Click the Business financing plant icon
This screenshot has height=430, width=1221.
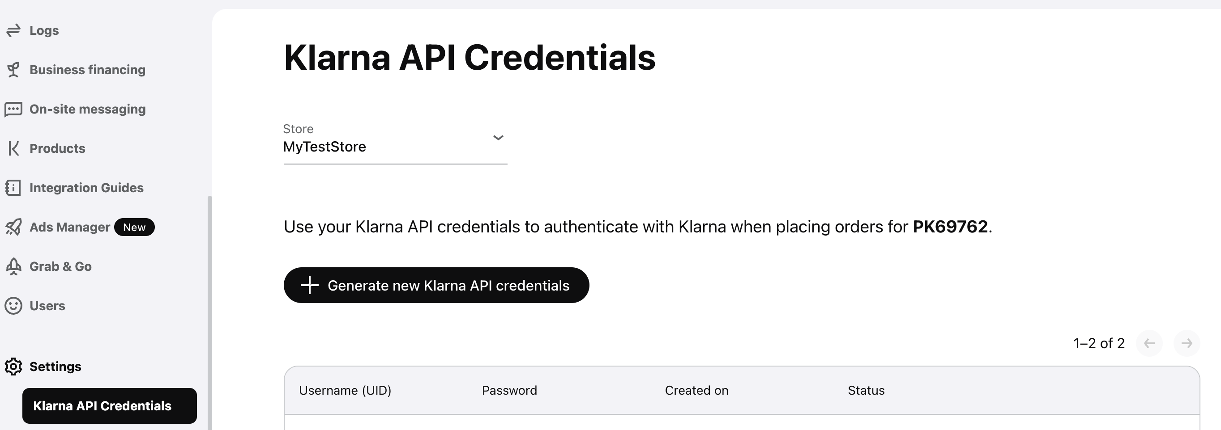click(x=13, y=70)
